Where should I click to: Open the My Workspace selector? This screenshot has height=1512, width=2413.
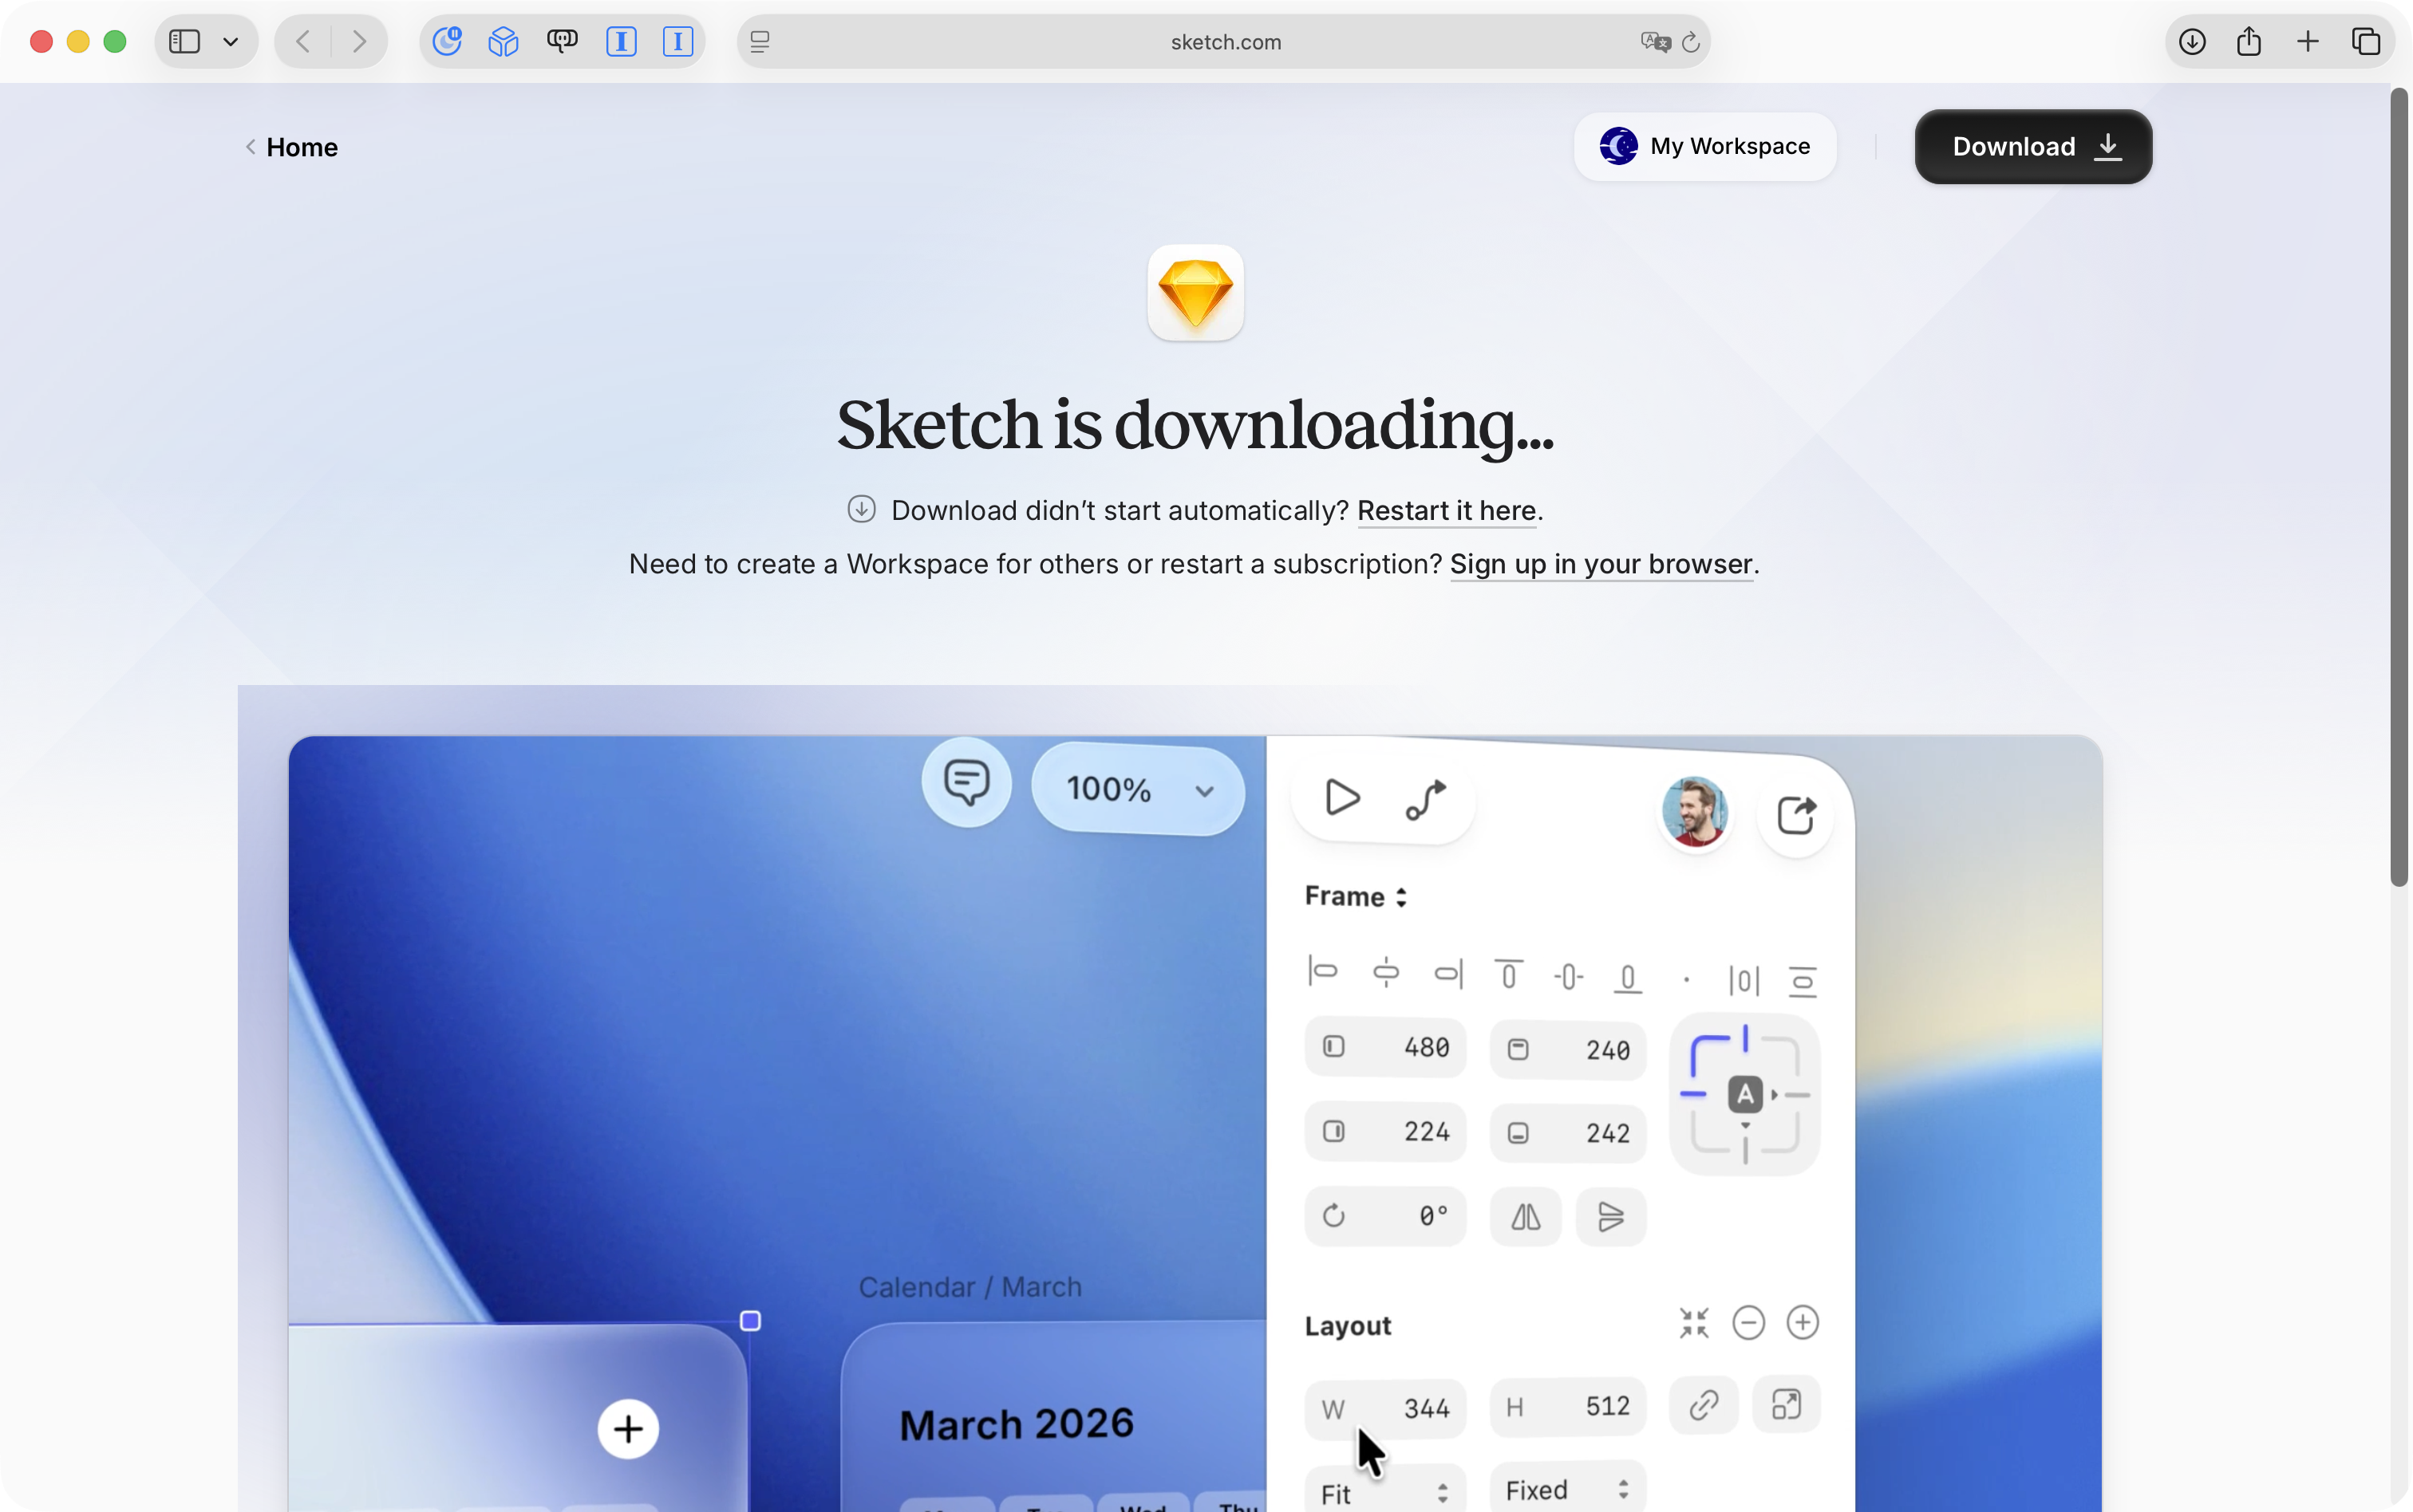(1704, 146)
